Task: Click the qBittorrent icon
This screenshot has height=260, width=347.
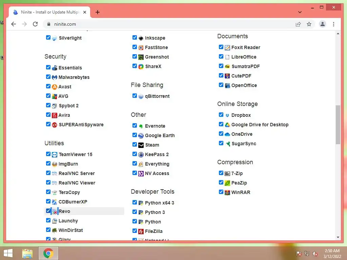Action: [141, 96]
